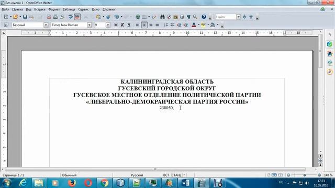Toggle Italic (К) formatting
The image size is (335, 188).
122,25
